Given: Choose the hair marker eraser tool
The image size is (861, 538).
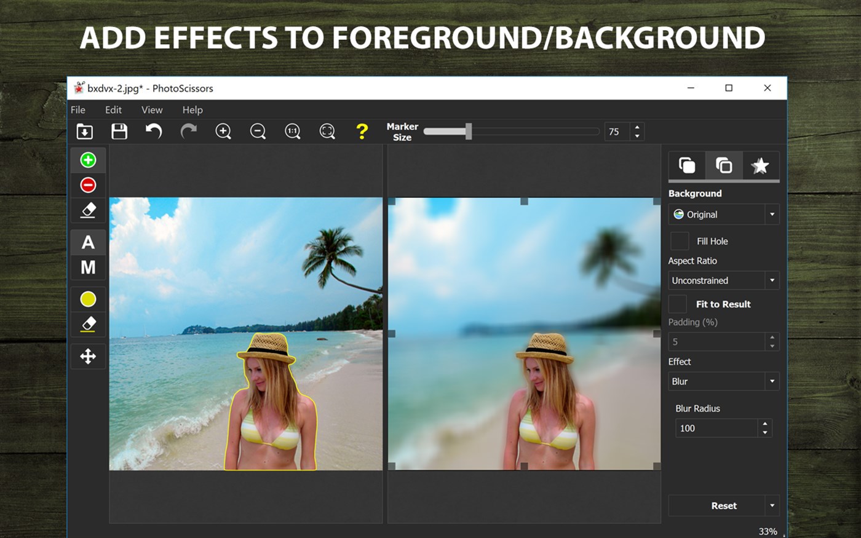Looking at the screenshot, I should point(88,324).
